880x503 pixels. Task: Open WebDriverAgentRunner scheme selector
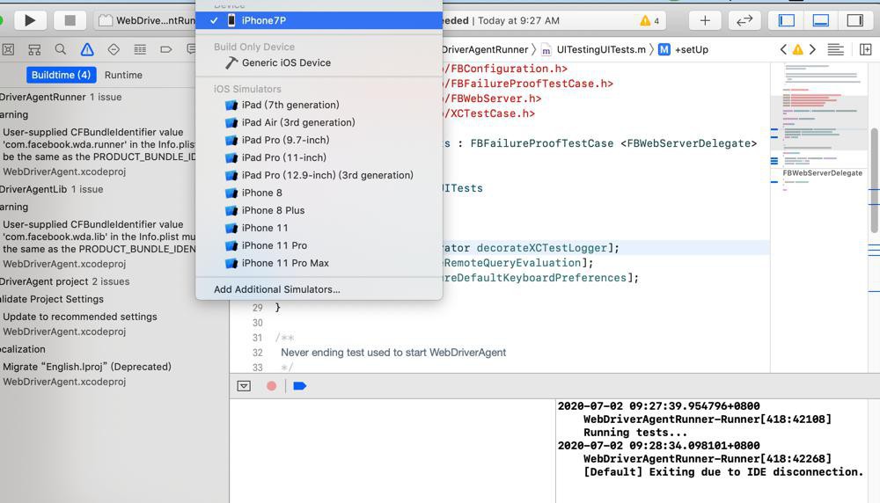pyautogui.click(x=147, y=21)
